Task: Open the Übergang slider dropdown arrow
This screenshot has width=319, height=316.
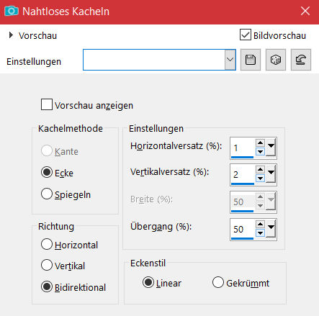Action: coord(271,228)
